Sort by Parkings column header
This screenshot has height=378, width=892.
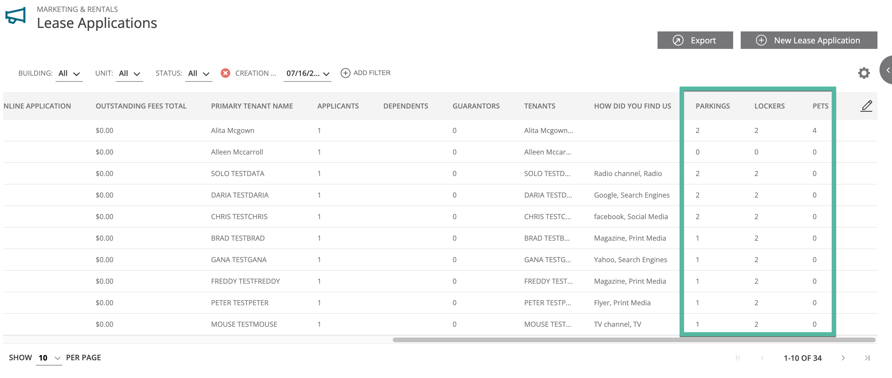click(x=712, y=106)
